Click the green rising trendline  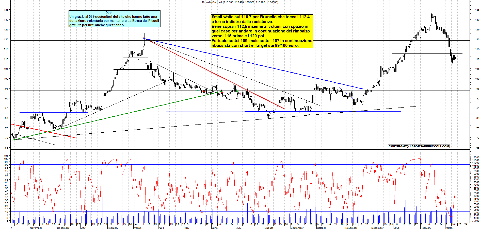(117, 116)
